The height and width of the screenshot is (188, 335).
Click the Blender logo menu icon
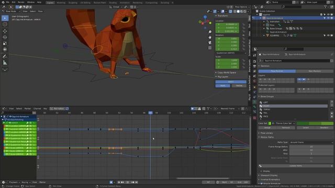point(3,2)
